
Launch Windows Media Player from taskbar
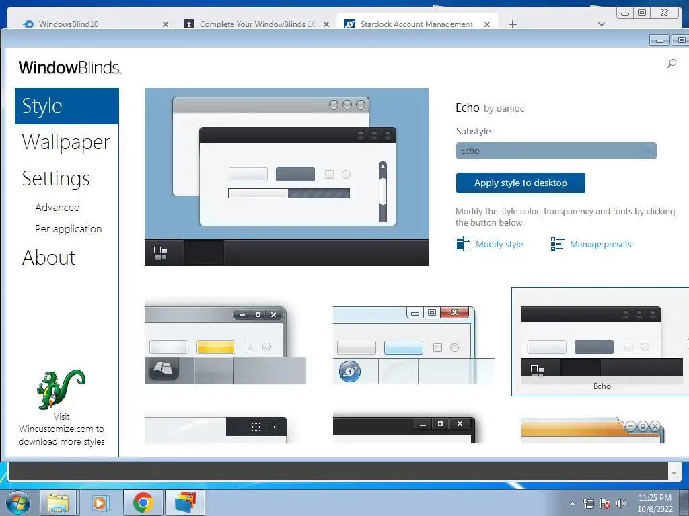click(x=100, y=503)
